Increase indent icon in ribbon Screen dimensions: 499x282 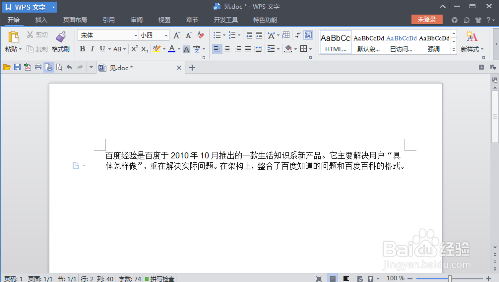coord(259,35)
